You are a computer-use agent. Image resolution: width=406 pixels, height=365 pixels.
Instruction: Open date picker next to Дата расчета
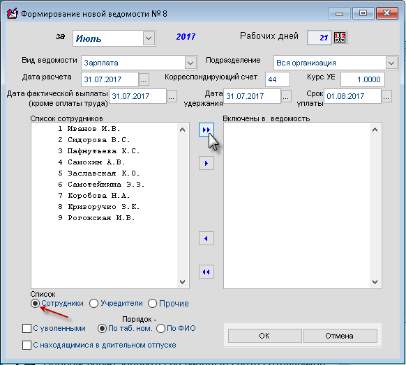click(x=144, y=79)
